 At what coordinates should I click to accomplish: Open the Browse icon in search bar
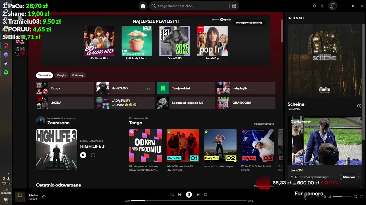(234, 6)
